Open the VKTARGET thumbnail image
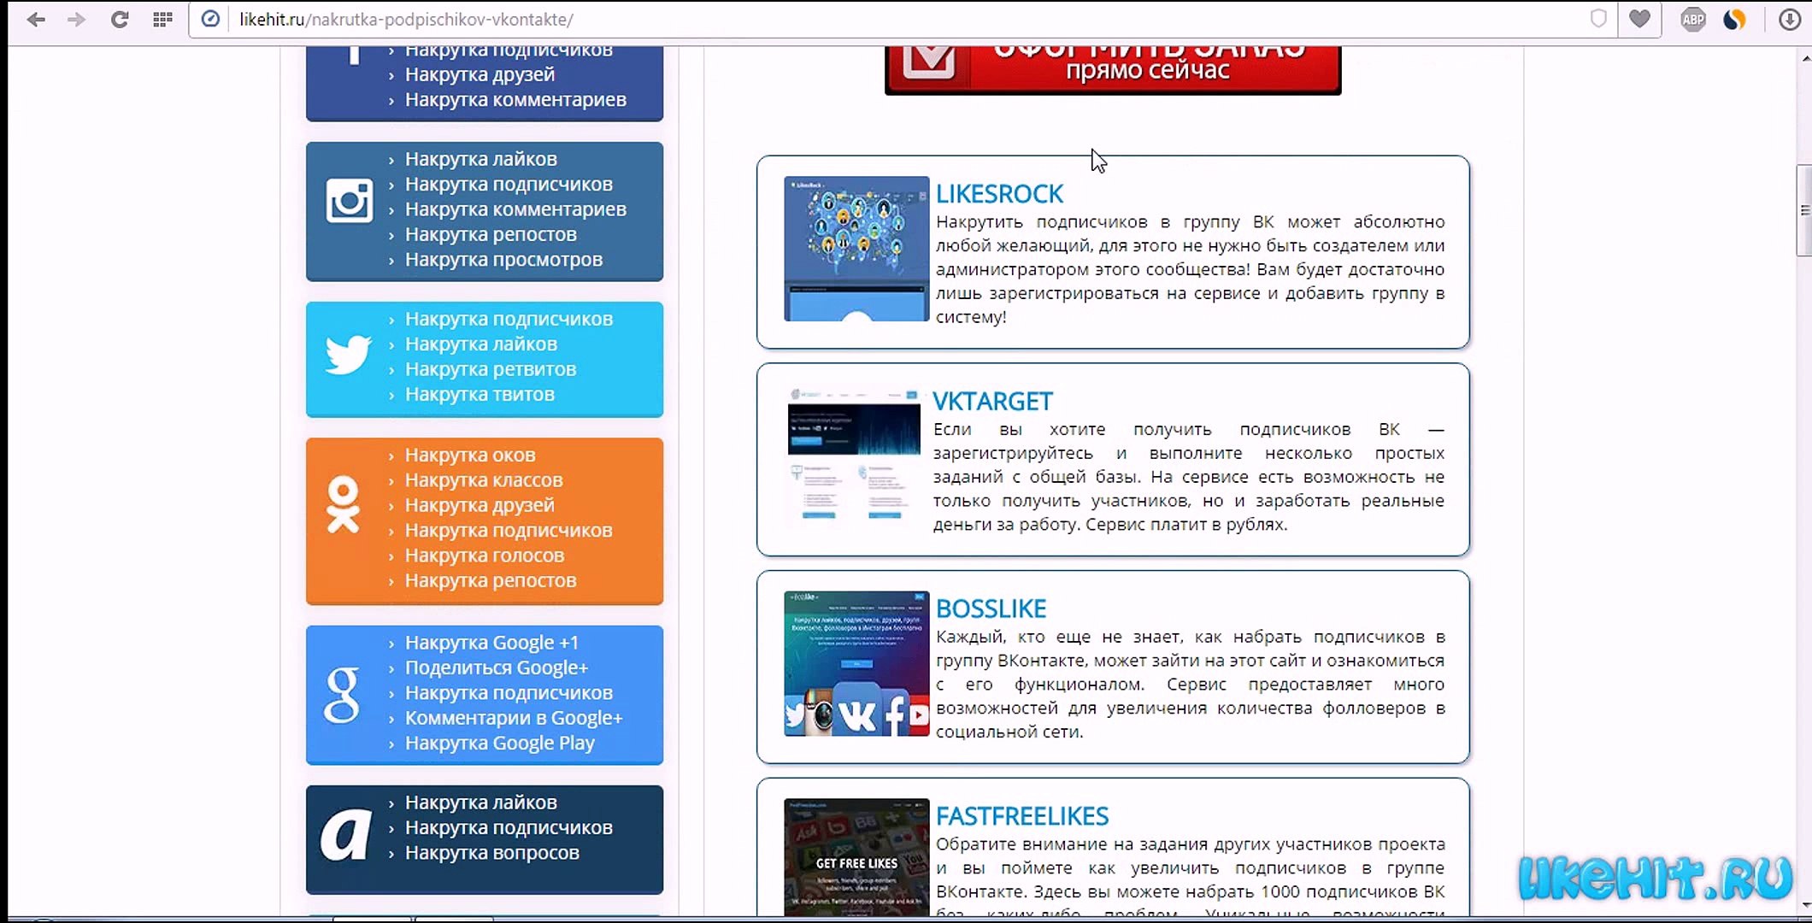 [x=854, y=455]
